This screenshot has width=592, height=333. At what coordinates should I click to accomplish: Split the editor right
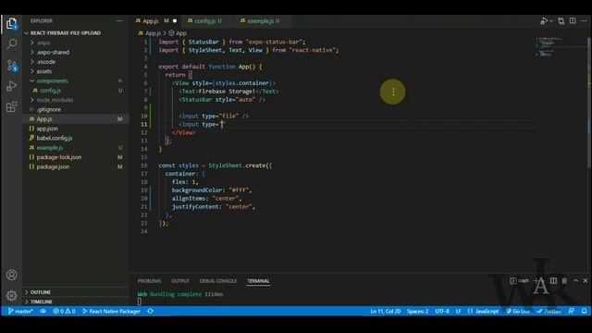coord(573,20)
